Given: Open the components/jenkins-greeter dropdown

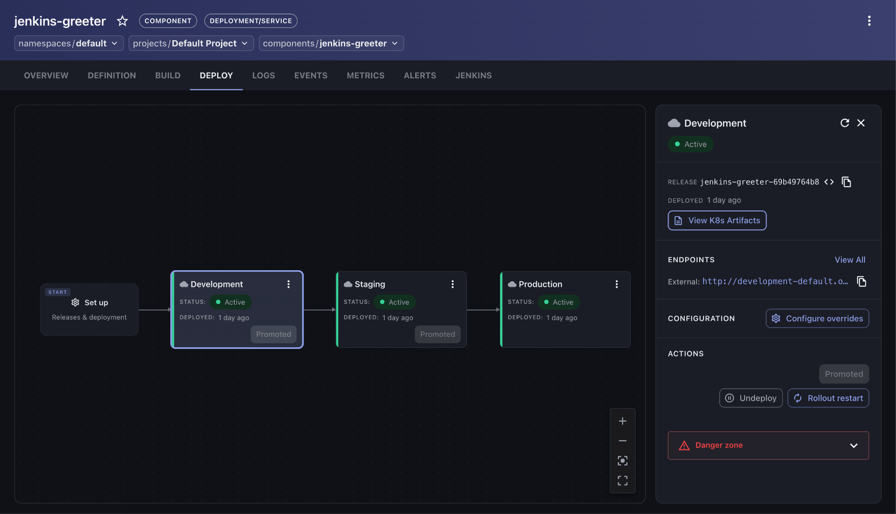Looking at the screenshot, I should (331, 43).
